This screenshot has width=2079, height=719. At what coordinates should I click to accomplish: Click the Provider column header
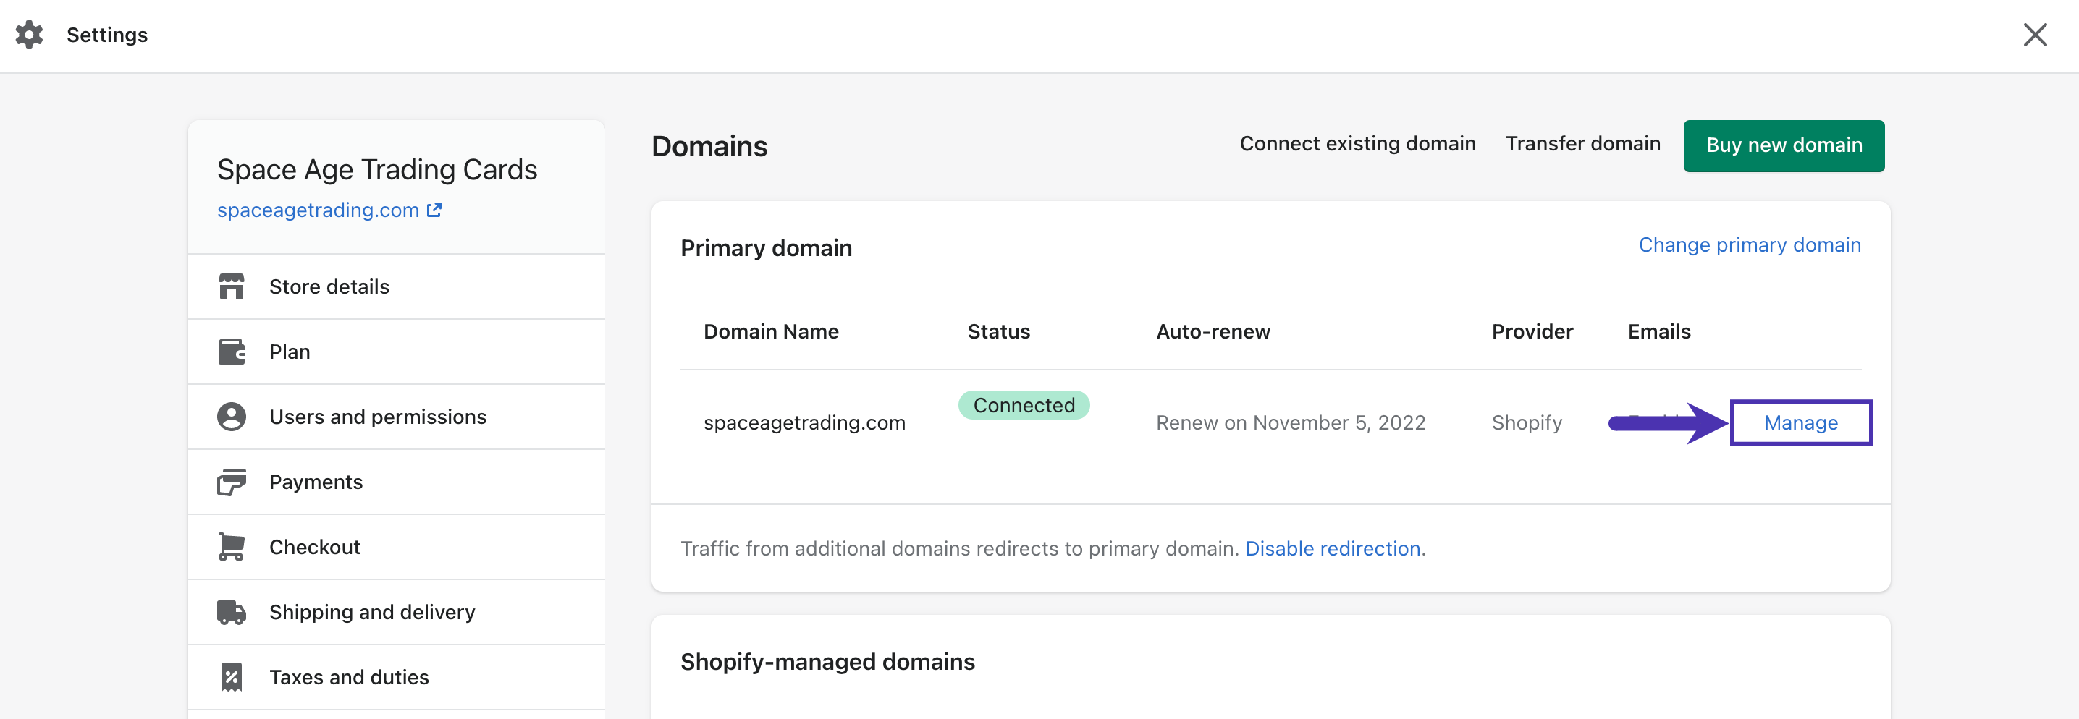pyautogui.click(x=1532, y=331)
